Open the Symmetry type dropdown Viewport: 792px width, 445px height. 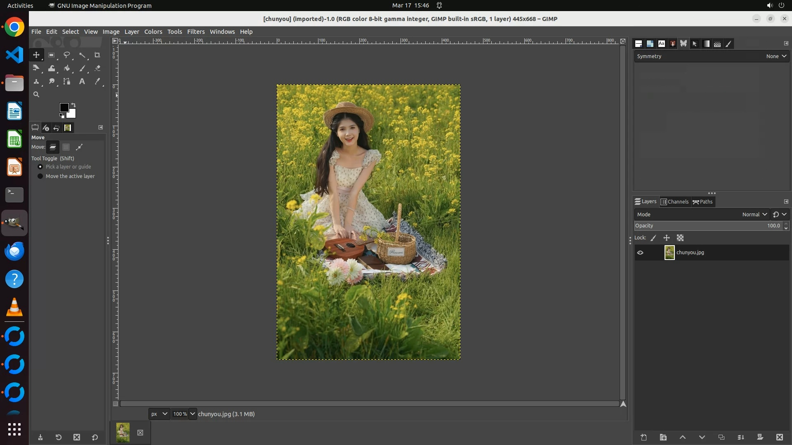[776, 56]
